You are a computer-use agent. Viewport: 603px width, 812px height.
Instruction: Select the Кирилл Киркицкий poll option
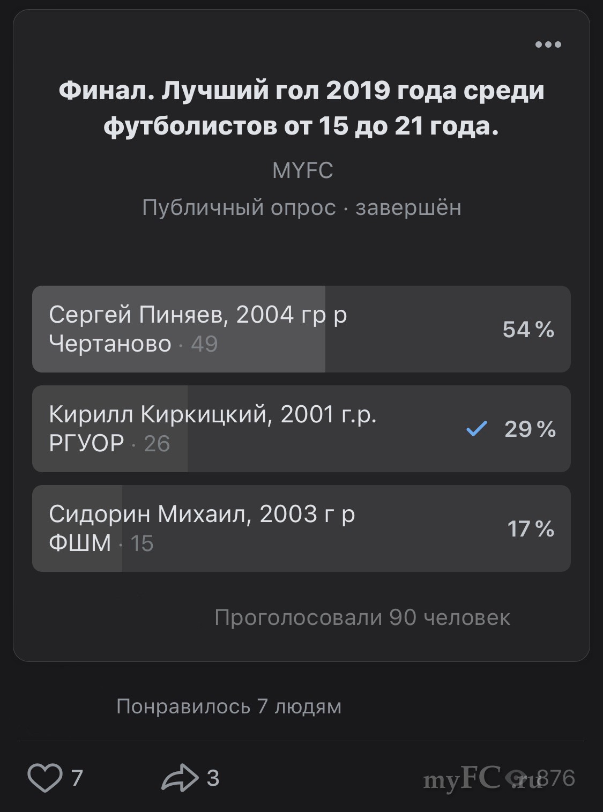pyautogui.click(x=301, y=429)
